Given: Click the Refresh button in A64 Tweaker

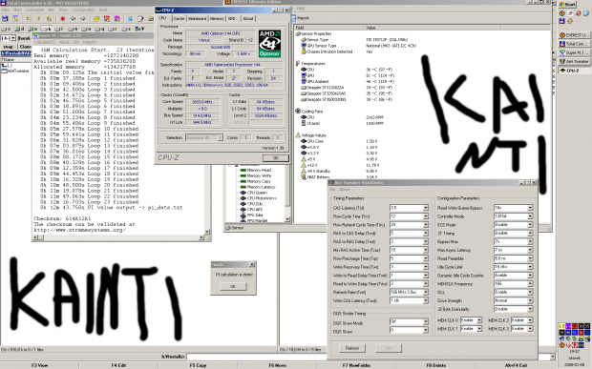Looking at the screenshot, I should [x=351, y=348].
